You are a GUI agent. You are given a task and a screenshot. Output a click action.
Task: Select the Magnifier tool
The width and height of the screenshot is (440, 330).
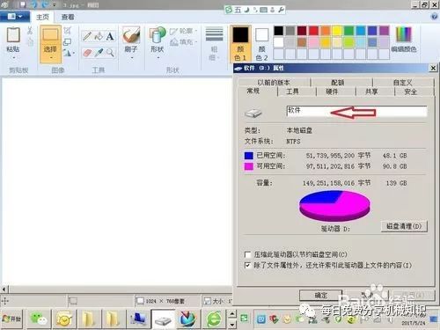(x=110, y=53)
